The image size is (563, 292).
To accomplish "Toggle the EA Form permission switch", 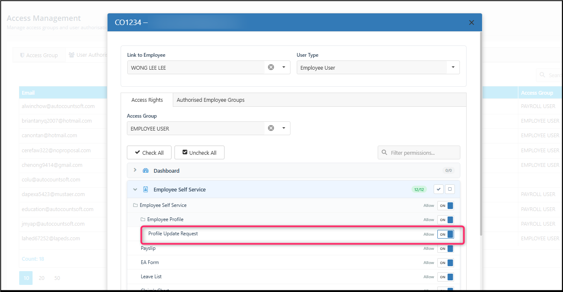I will (445, 263).
